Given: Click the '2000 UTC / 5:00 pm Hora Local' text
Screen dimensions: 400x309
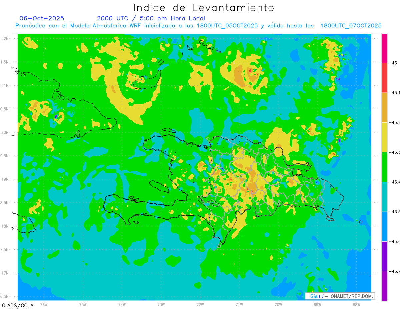Looking at the screenshot, I should tap(151, 18).
